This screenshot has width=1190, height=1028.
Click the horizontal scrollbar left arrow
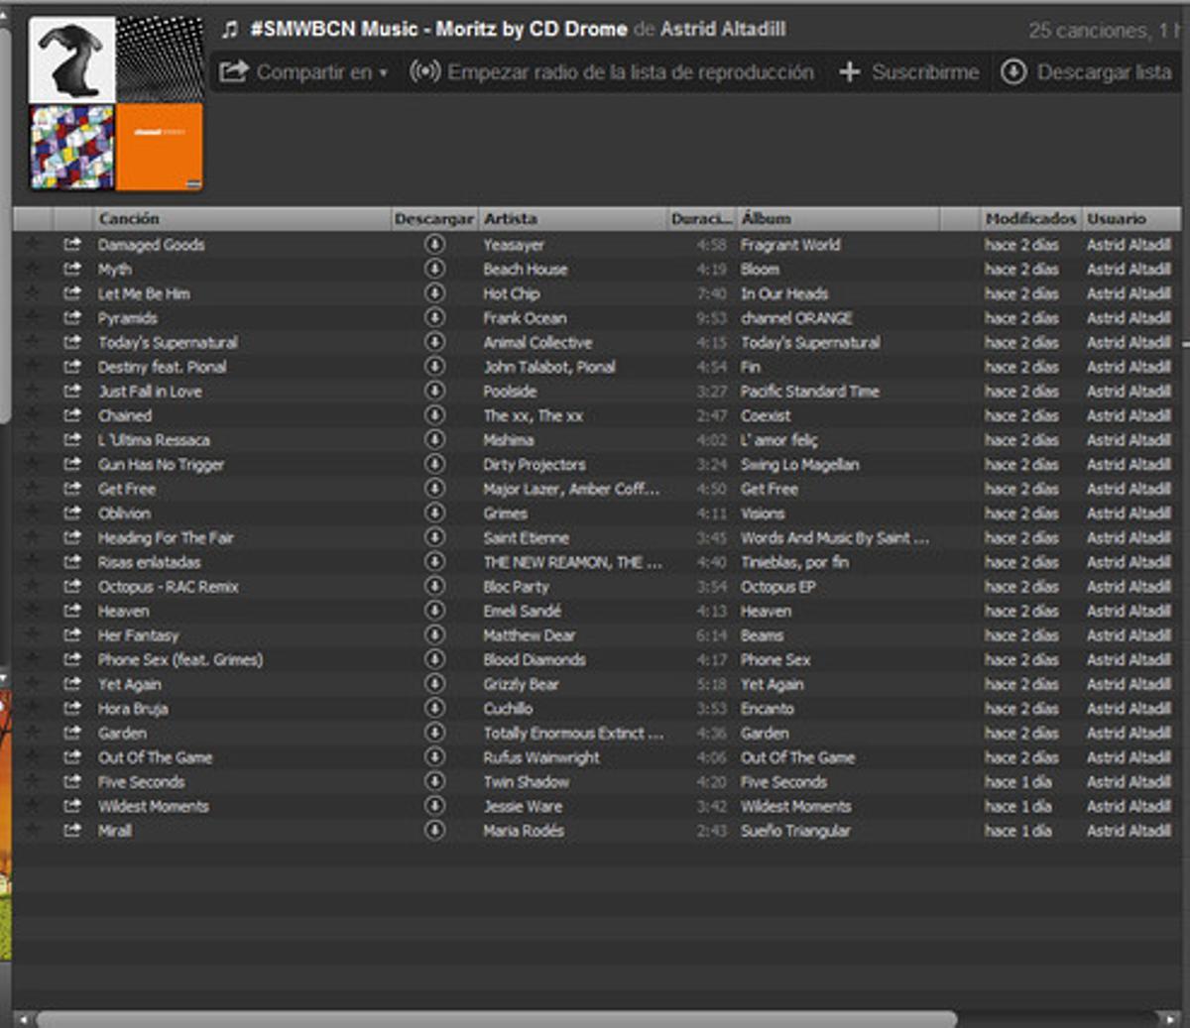pos(22,1019)
